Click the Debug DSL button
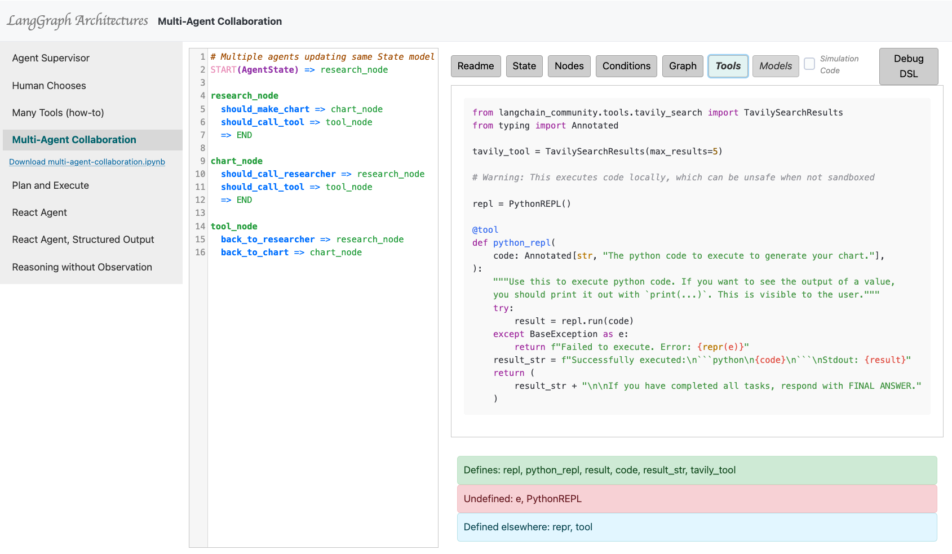This screenshot has width=952, height=554. click(908, 66)
